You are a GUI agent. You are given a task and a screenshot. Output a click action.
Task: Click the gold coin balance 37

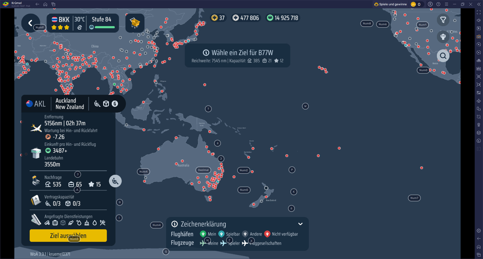[218, 18]
